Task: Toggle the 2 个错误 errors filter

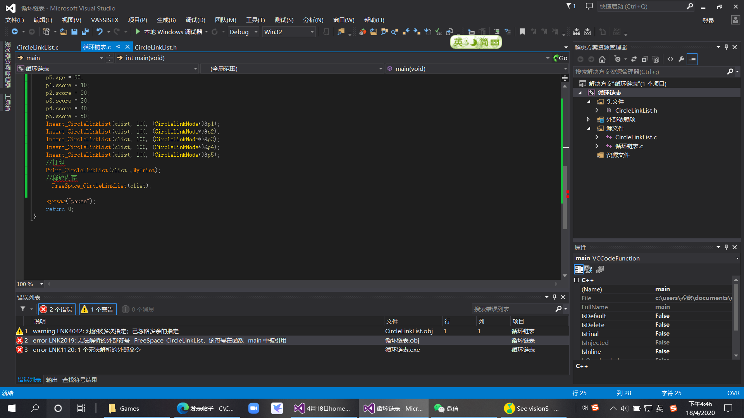Action: [x=57, y=309]
